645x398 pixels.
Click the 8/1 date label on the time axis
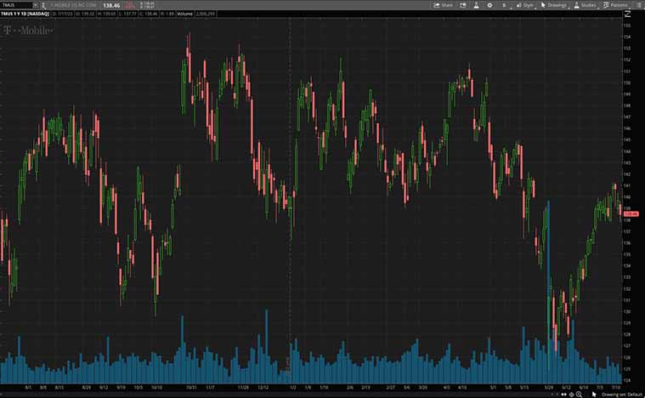28,388
